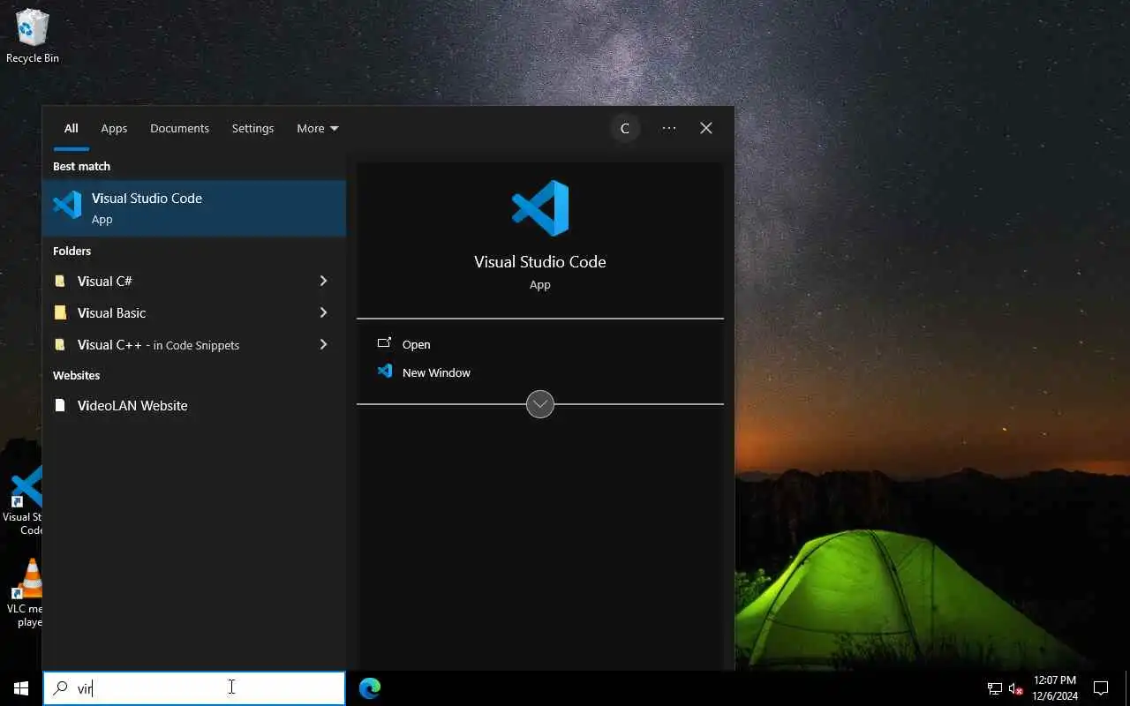The height and width of the screenshot is (706, 1130).
Task: Click the taskbar clock showing 12:07 PM
Action: click(x=1055, y=688)
